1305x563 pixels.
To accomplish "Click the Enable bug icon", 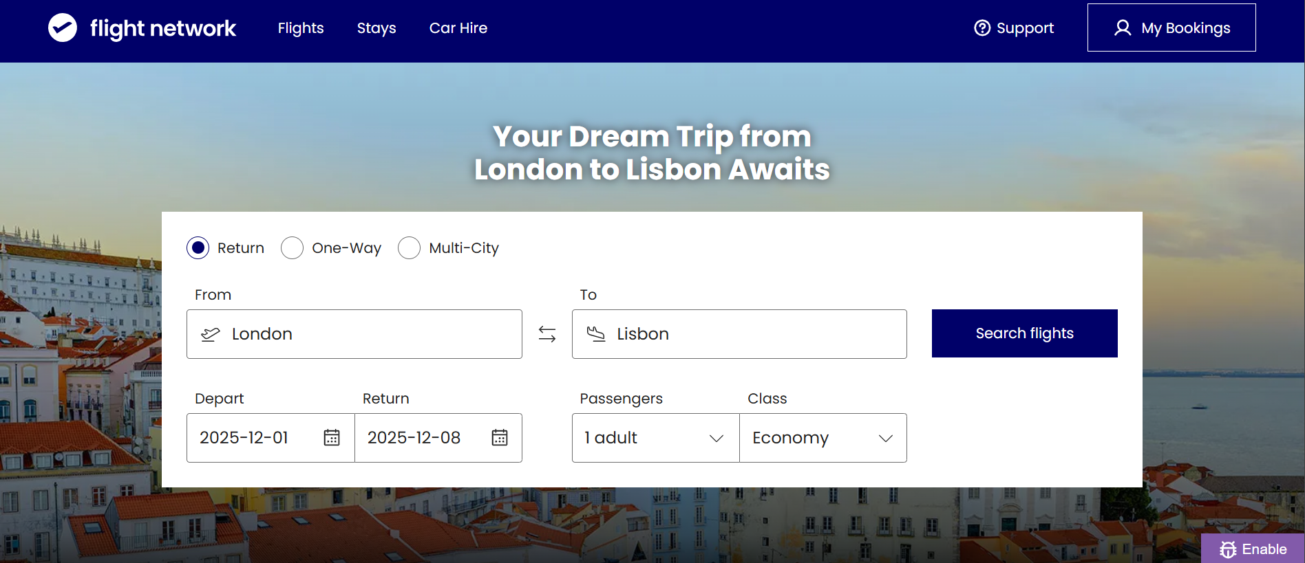I will (1228, 549).
